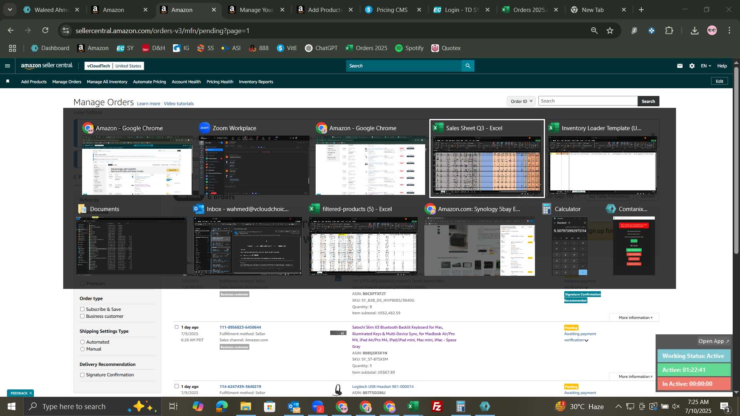This screenshot has height=416, width=740.
Task: Switch to the Calculator window thumbnail
Action: [570, 240]
